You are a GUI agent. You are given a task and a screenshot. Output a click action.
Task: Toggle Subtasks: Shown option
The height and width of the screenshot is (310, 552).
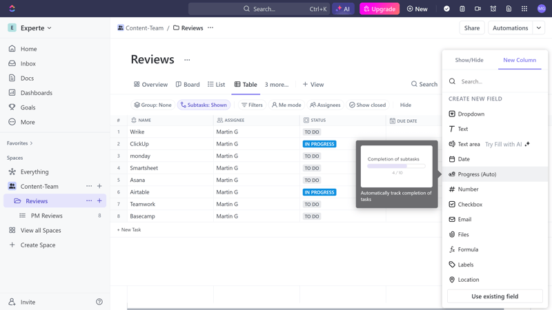[x=204, y=105]
